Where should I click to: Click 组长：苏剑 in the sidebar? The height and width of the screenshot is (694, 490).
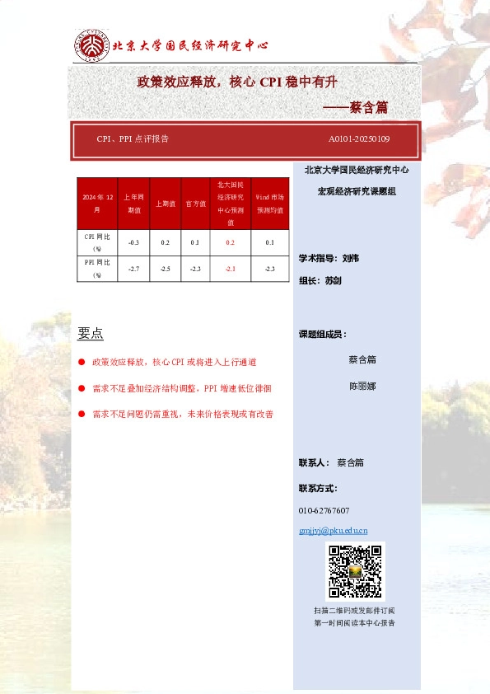[320, 280]
